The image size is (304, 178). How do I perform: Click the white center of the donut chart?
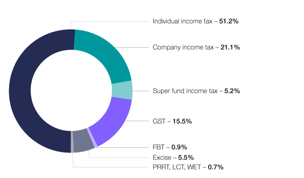[71, 91]
